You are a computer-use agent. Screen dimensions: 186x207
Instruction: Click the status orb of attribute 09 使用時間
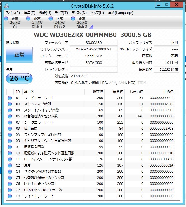[x=10, y=129]
